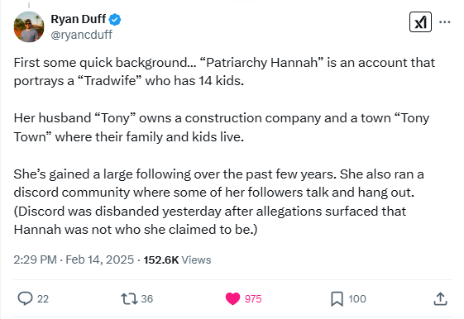Image resolution: width=464 pixels, height=319 pixels.
Task: Click the reply speech bubble icon
Action: tap(25, 298)
